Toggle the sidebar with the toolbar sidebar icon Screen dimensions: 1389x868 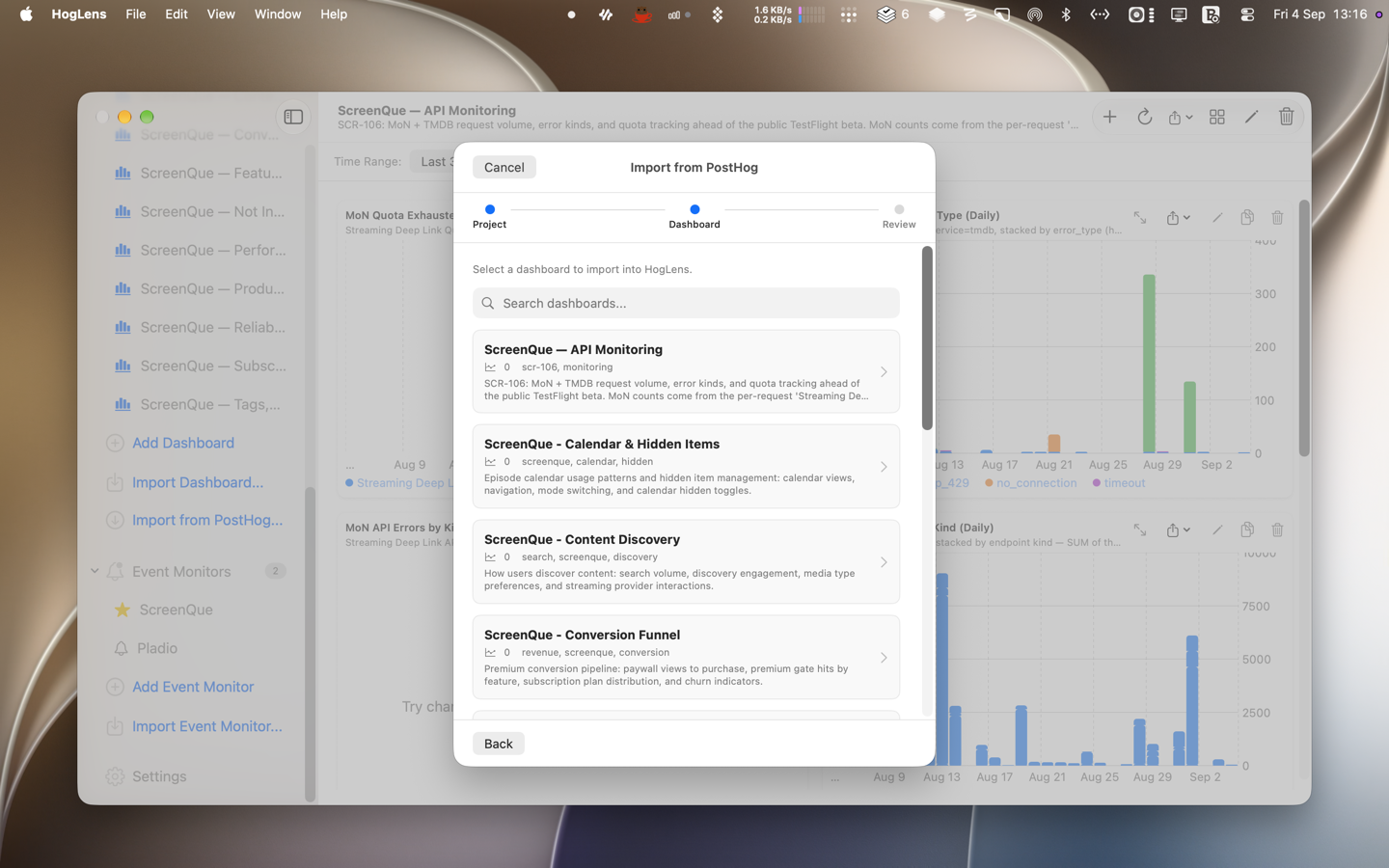click(x=293, y=117)
